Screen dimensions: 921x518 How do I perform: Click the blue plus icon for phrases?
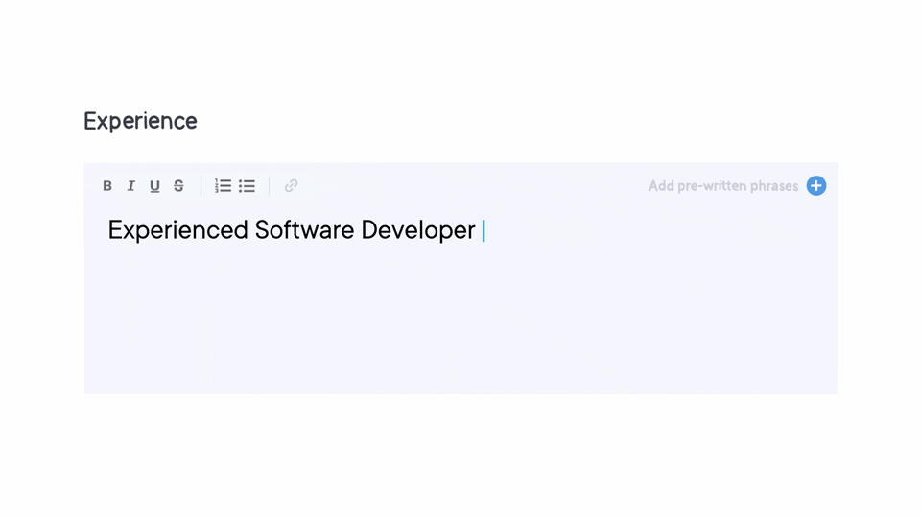pyautogui.click(x=816, y=185)
